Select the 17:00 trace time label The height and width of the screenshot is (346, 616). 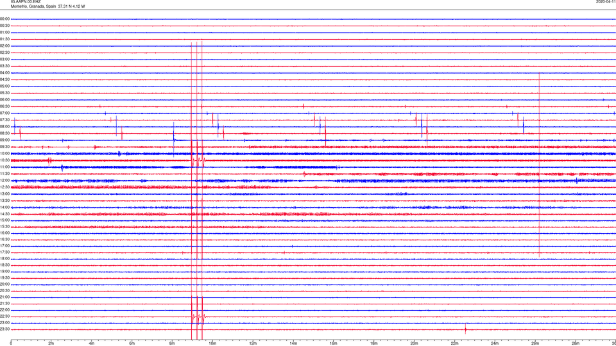click(x=4, y=246)
